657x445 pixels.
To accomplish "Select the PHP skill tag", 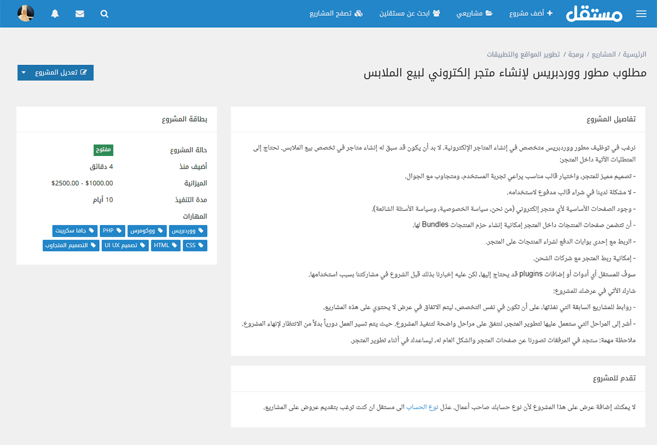I will (x=112, y=231).
